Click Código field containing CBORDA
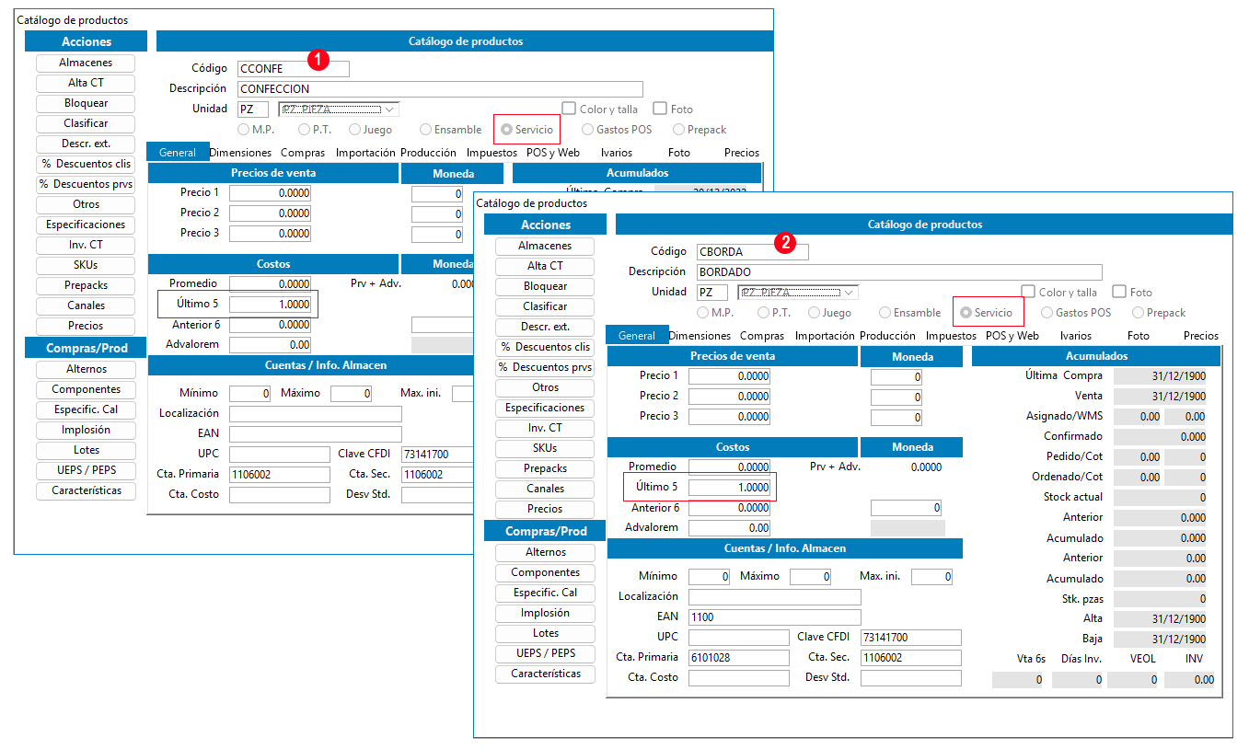Screen dimensions: 1249x749 tap(752, 251)
